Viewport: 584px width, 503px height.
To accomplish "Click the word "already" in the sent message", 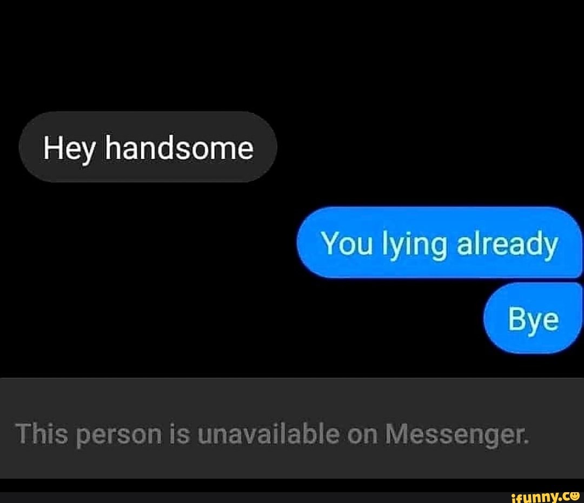I will pos(507,244).
